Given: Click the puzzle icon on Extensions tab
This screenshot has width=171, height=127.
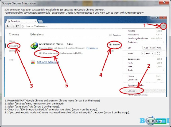Looking at the screenshot, I should 9,21.
